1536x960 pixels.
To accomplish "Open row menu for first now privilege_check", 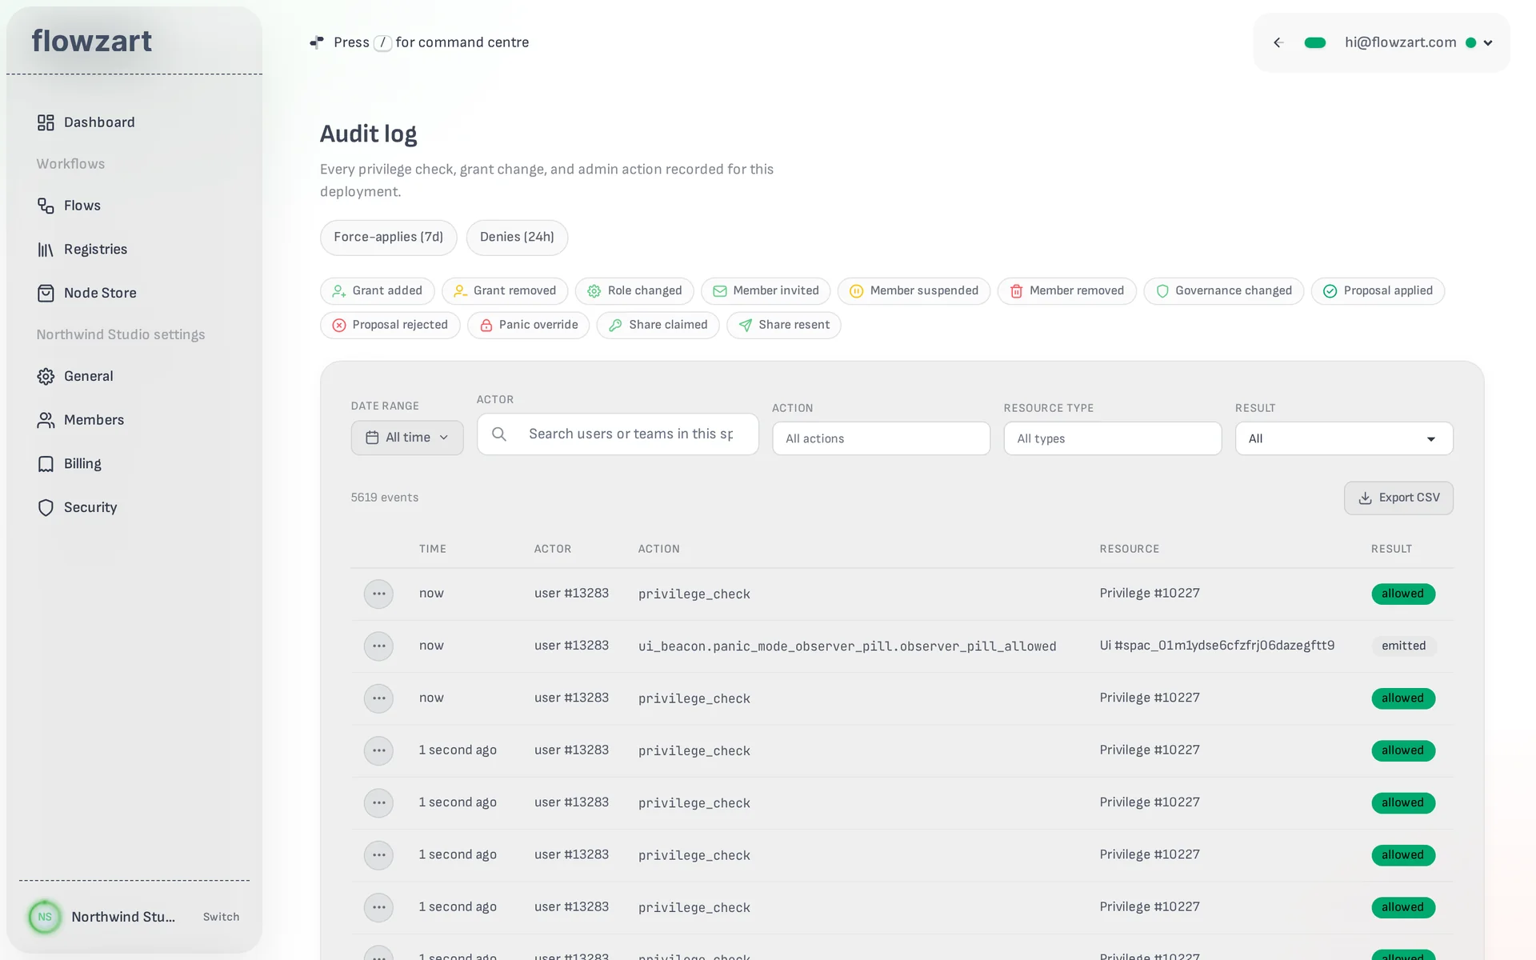I will (378, 594).
